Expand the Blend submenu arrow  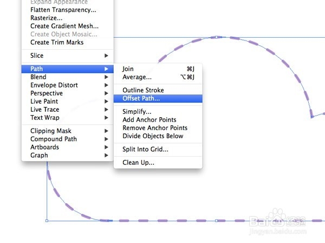point(106,77)
